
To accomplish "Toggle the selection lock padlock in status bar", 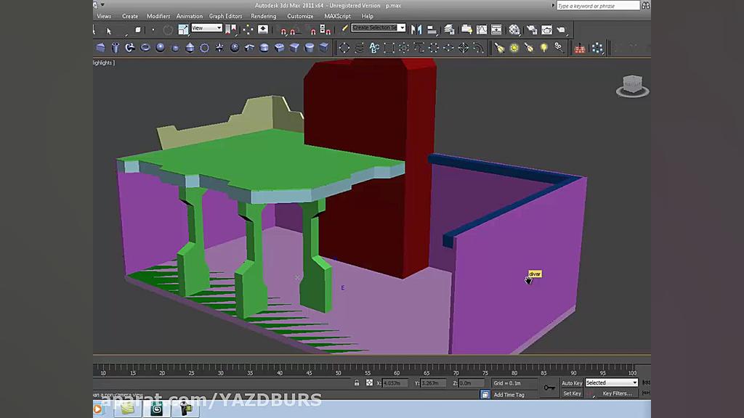I will (357, 382).
